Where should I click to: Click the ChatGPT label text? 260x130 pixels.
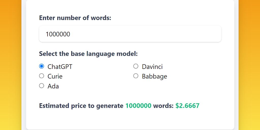point(60,67)
